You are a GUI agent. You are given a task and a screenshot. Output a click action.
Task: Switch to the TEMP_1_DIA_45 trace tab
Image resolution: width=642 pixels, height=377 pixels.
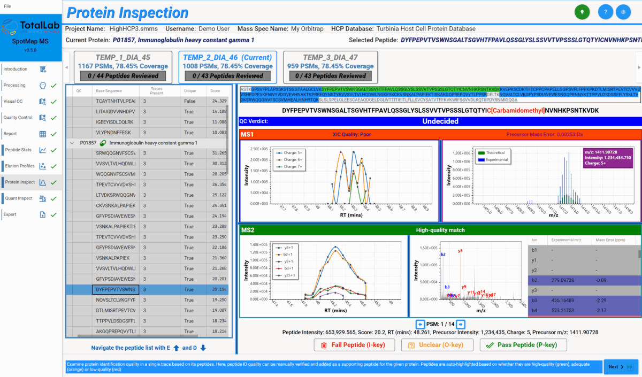coord(123,66)
